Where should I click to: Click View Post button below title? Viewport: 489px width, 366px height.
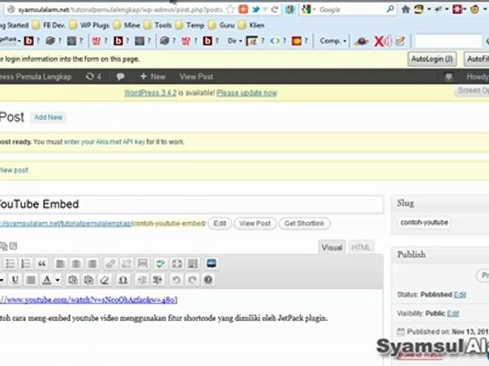tap(255, 223)
